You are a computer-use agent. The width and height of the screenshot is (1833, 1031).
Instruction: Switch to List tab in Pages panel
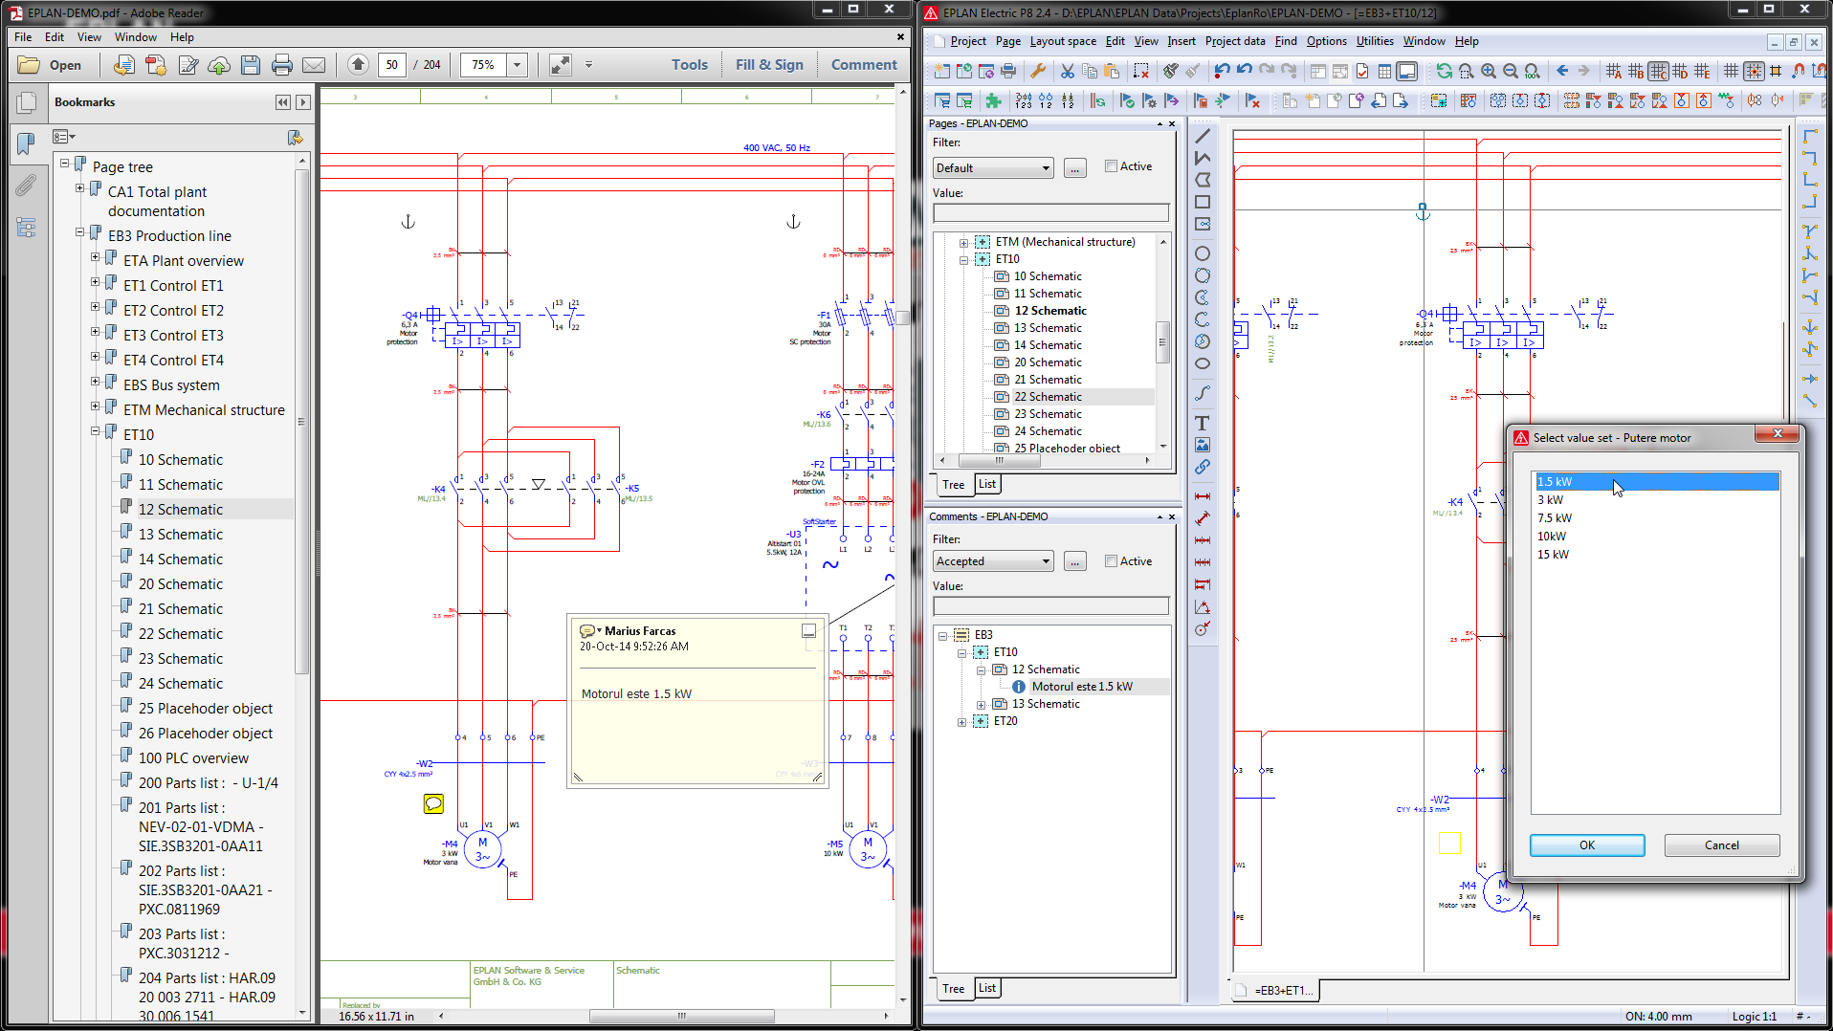click(987, 484)
